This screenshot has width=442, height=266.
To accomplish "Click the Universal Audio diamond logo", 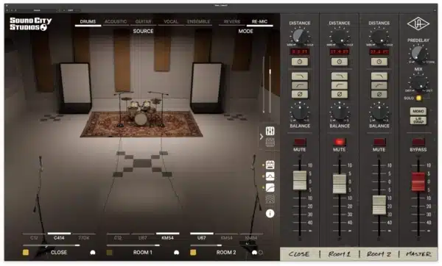I will 418,24.
